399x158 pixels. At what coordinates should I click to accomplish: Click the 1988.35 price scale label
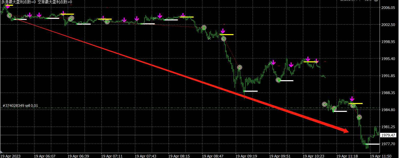coord(388,93)
